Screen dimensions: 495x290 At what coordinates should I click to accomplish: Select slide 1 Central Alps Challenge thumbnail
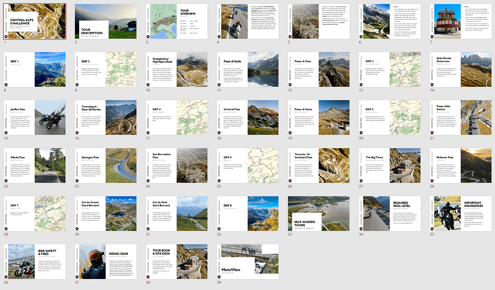click(35, 21)
